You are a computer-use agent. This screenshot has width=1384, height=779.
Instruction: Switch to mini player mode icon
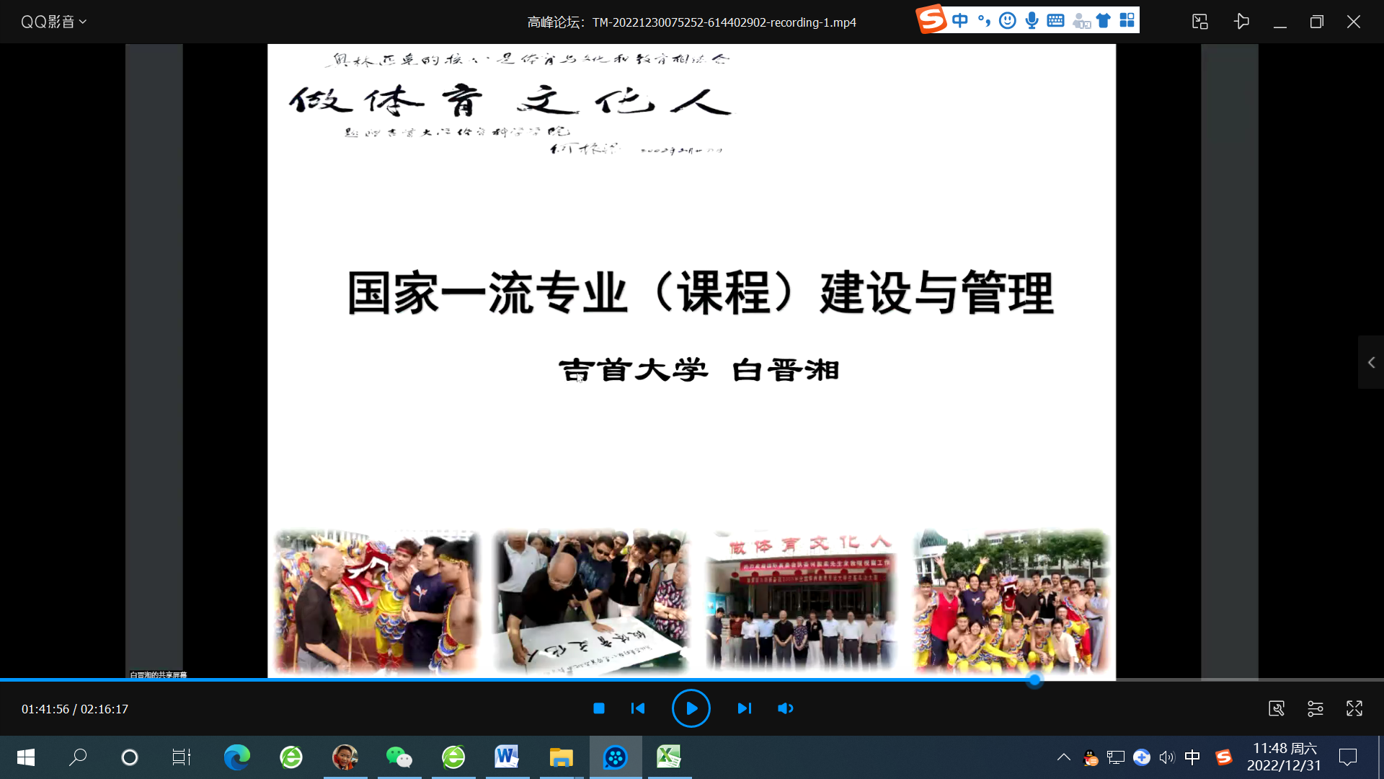tap(1199, 22)
